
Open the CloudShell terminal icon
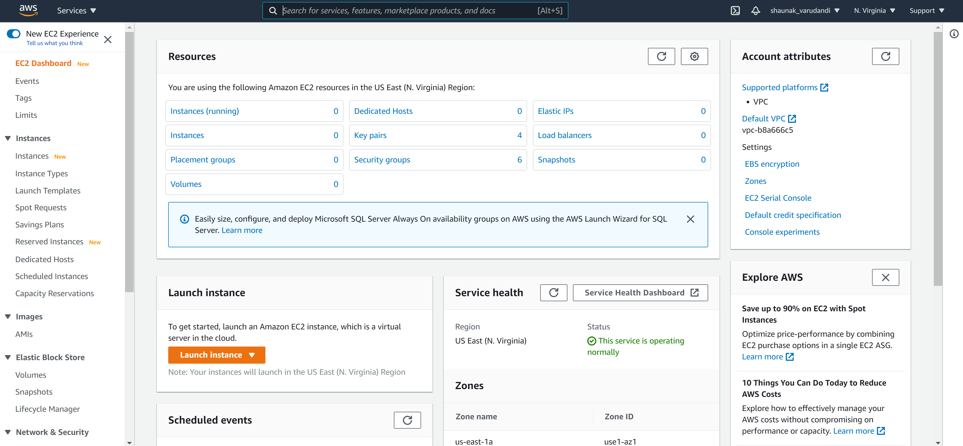tap(735, 11)
